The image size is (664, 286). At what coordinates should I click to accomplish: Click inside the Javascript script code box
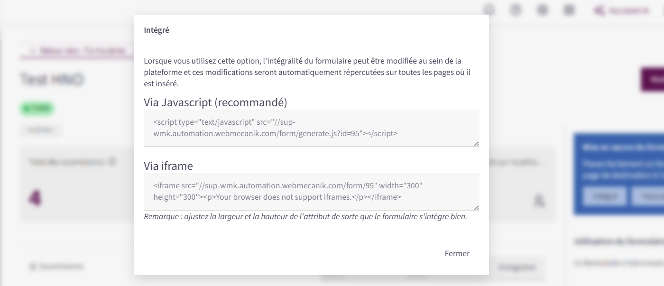pyautogui.click(x=312, y=128)
